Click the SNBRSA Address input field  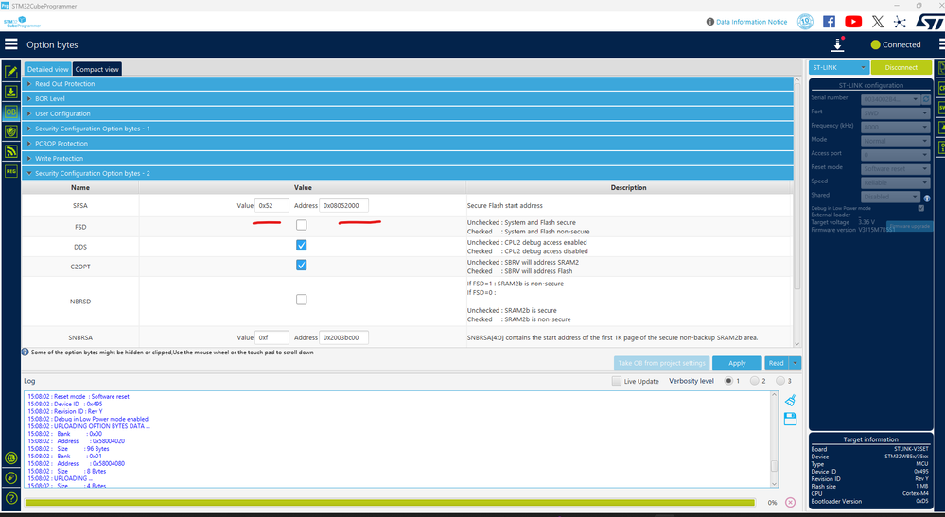tap(343, 337)
